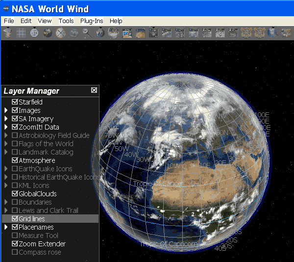The height and width of the screenshot is (262, 294).
Task: Click the Tropic Of Cancer label on globe
Action: [158, 183]
